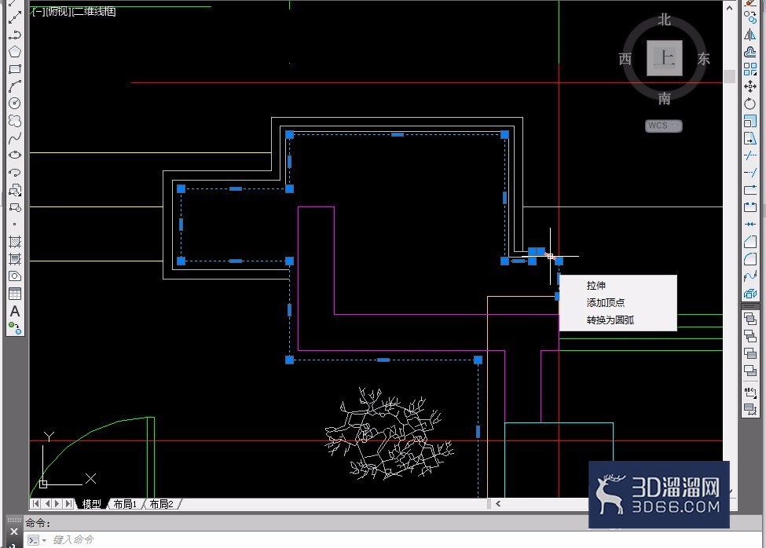Click the Explode modify tool

point(750,294)
